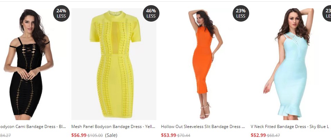Open the Bodycon Cami Bandage Dress title link
The height and width of the screenshot is (140, 331).
coord(33,127)
